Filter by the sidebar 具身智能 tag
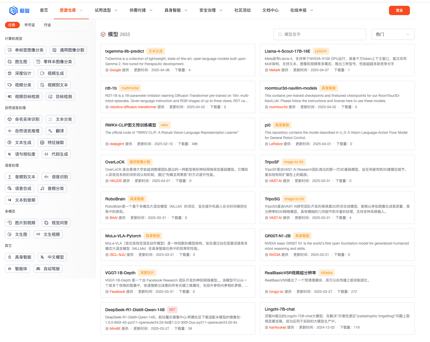Screen dimensions: 430x342 coord(20,257)
